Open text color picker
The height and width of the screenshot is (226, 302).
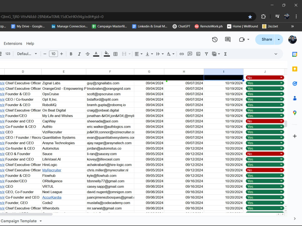point(96,54)
